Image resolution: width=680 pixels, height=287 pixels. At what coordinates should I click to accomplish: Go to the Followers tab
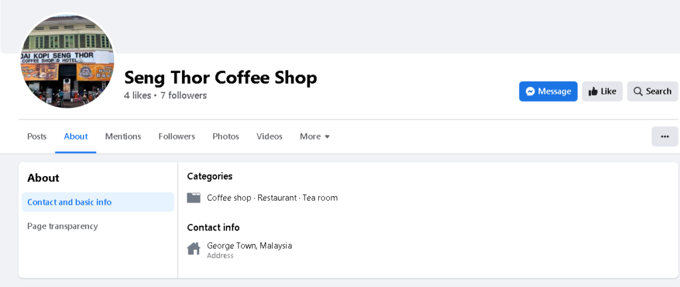177,137
